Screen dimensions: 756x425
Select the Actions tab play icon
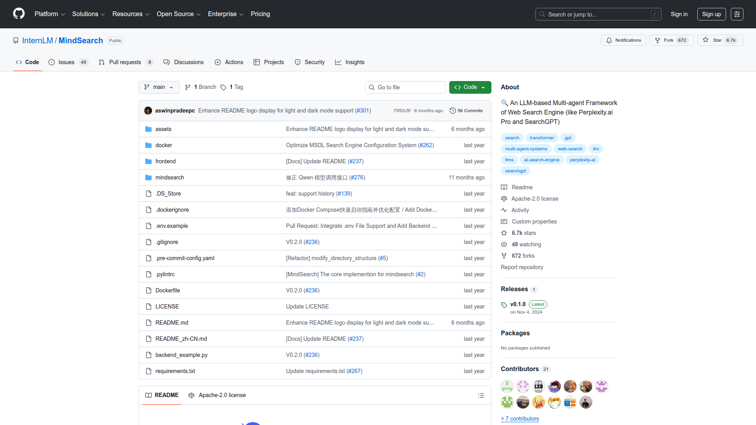tap(217, 62)
